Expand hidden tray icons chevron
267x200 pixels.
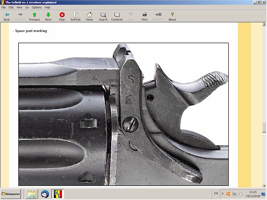[x=222, y=194]
